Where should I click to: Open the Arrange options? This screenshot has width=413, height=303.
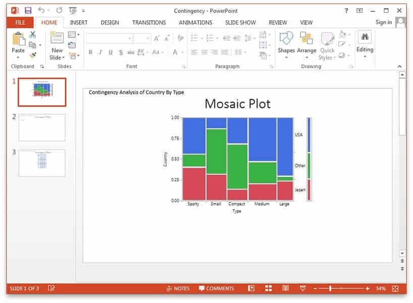tap(306, 39)
